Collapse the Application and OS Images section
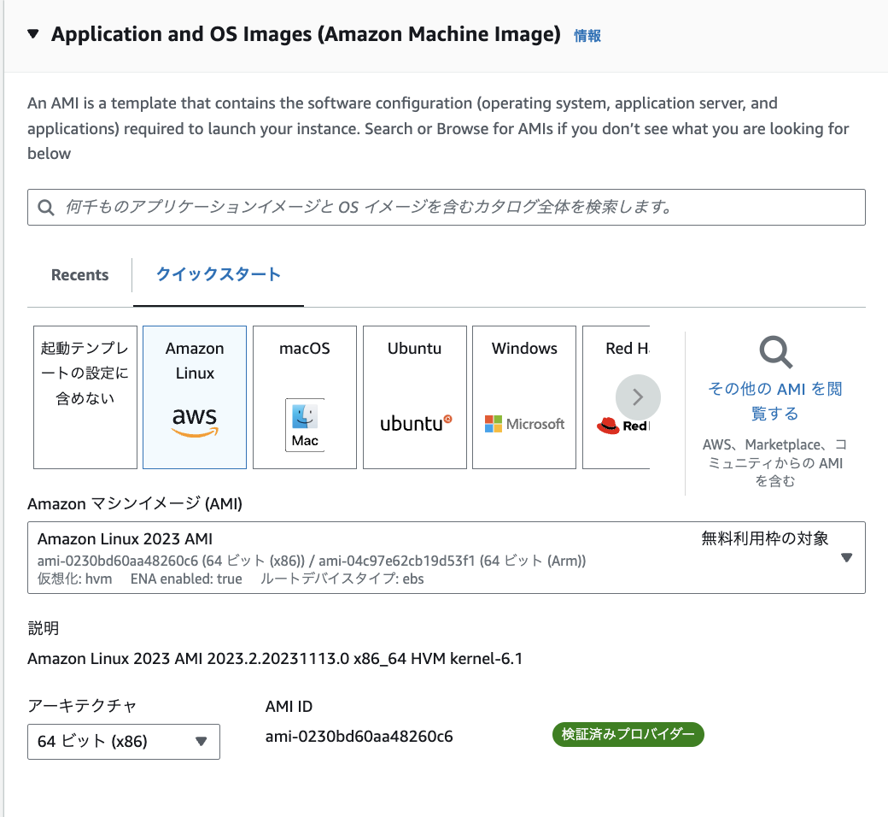Screen dimensions: 888x817 click(x=33, y=34)
